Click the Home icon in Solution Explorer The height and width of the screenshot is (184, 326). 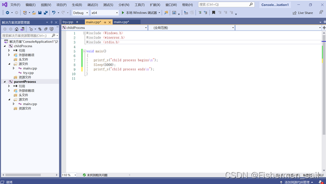(x=16, y=29)
